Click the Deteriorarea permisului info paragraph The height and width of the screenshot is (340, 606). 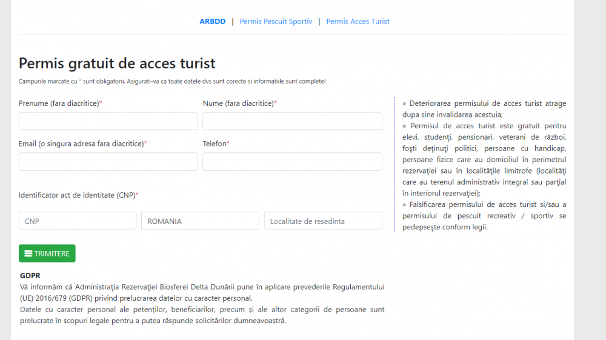tap(484, 109)
